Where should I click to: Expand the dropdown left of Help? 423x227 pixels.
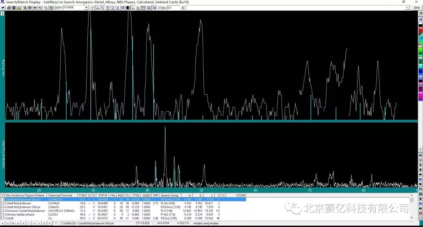click(x=407, y=8)
